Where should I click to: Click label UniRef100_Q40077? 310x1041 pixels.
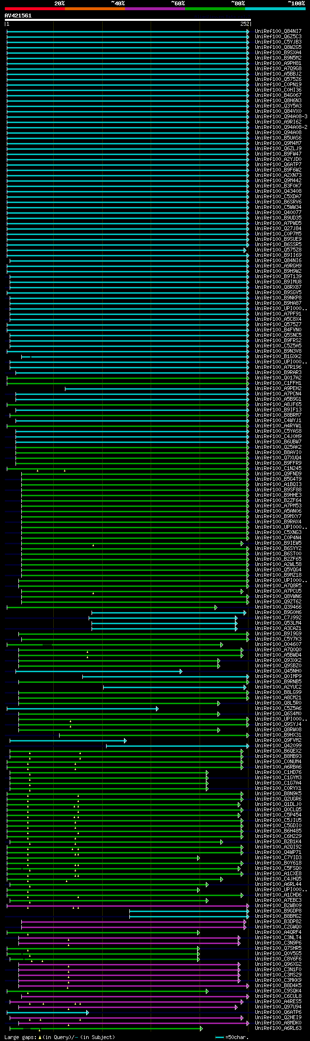[x=278, y=212]
